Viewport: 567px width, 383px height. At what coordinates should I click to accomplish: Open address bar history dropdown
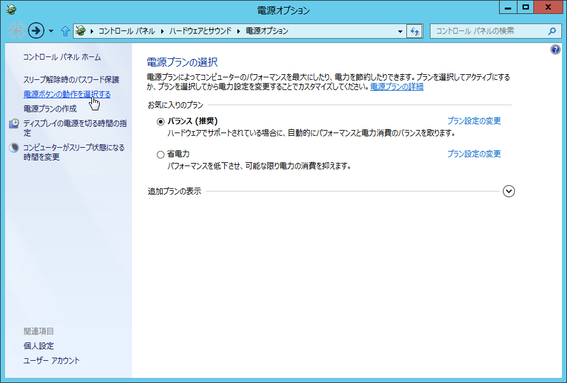point(400,32)
